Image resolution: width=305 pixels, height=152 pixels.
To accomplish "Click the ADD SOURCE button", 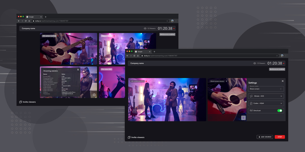I will (265, 137).
